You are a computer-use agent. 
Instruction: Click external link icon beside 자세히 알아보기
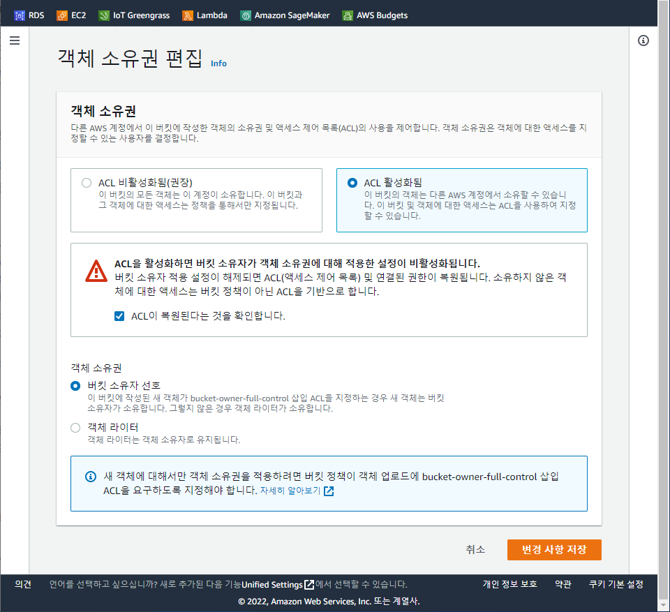click(x=329, y=491)
